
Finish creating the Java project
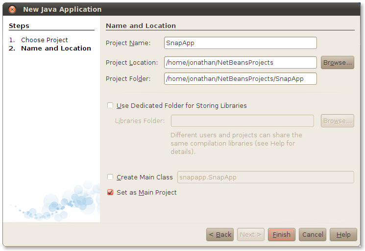point(281,235)
